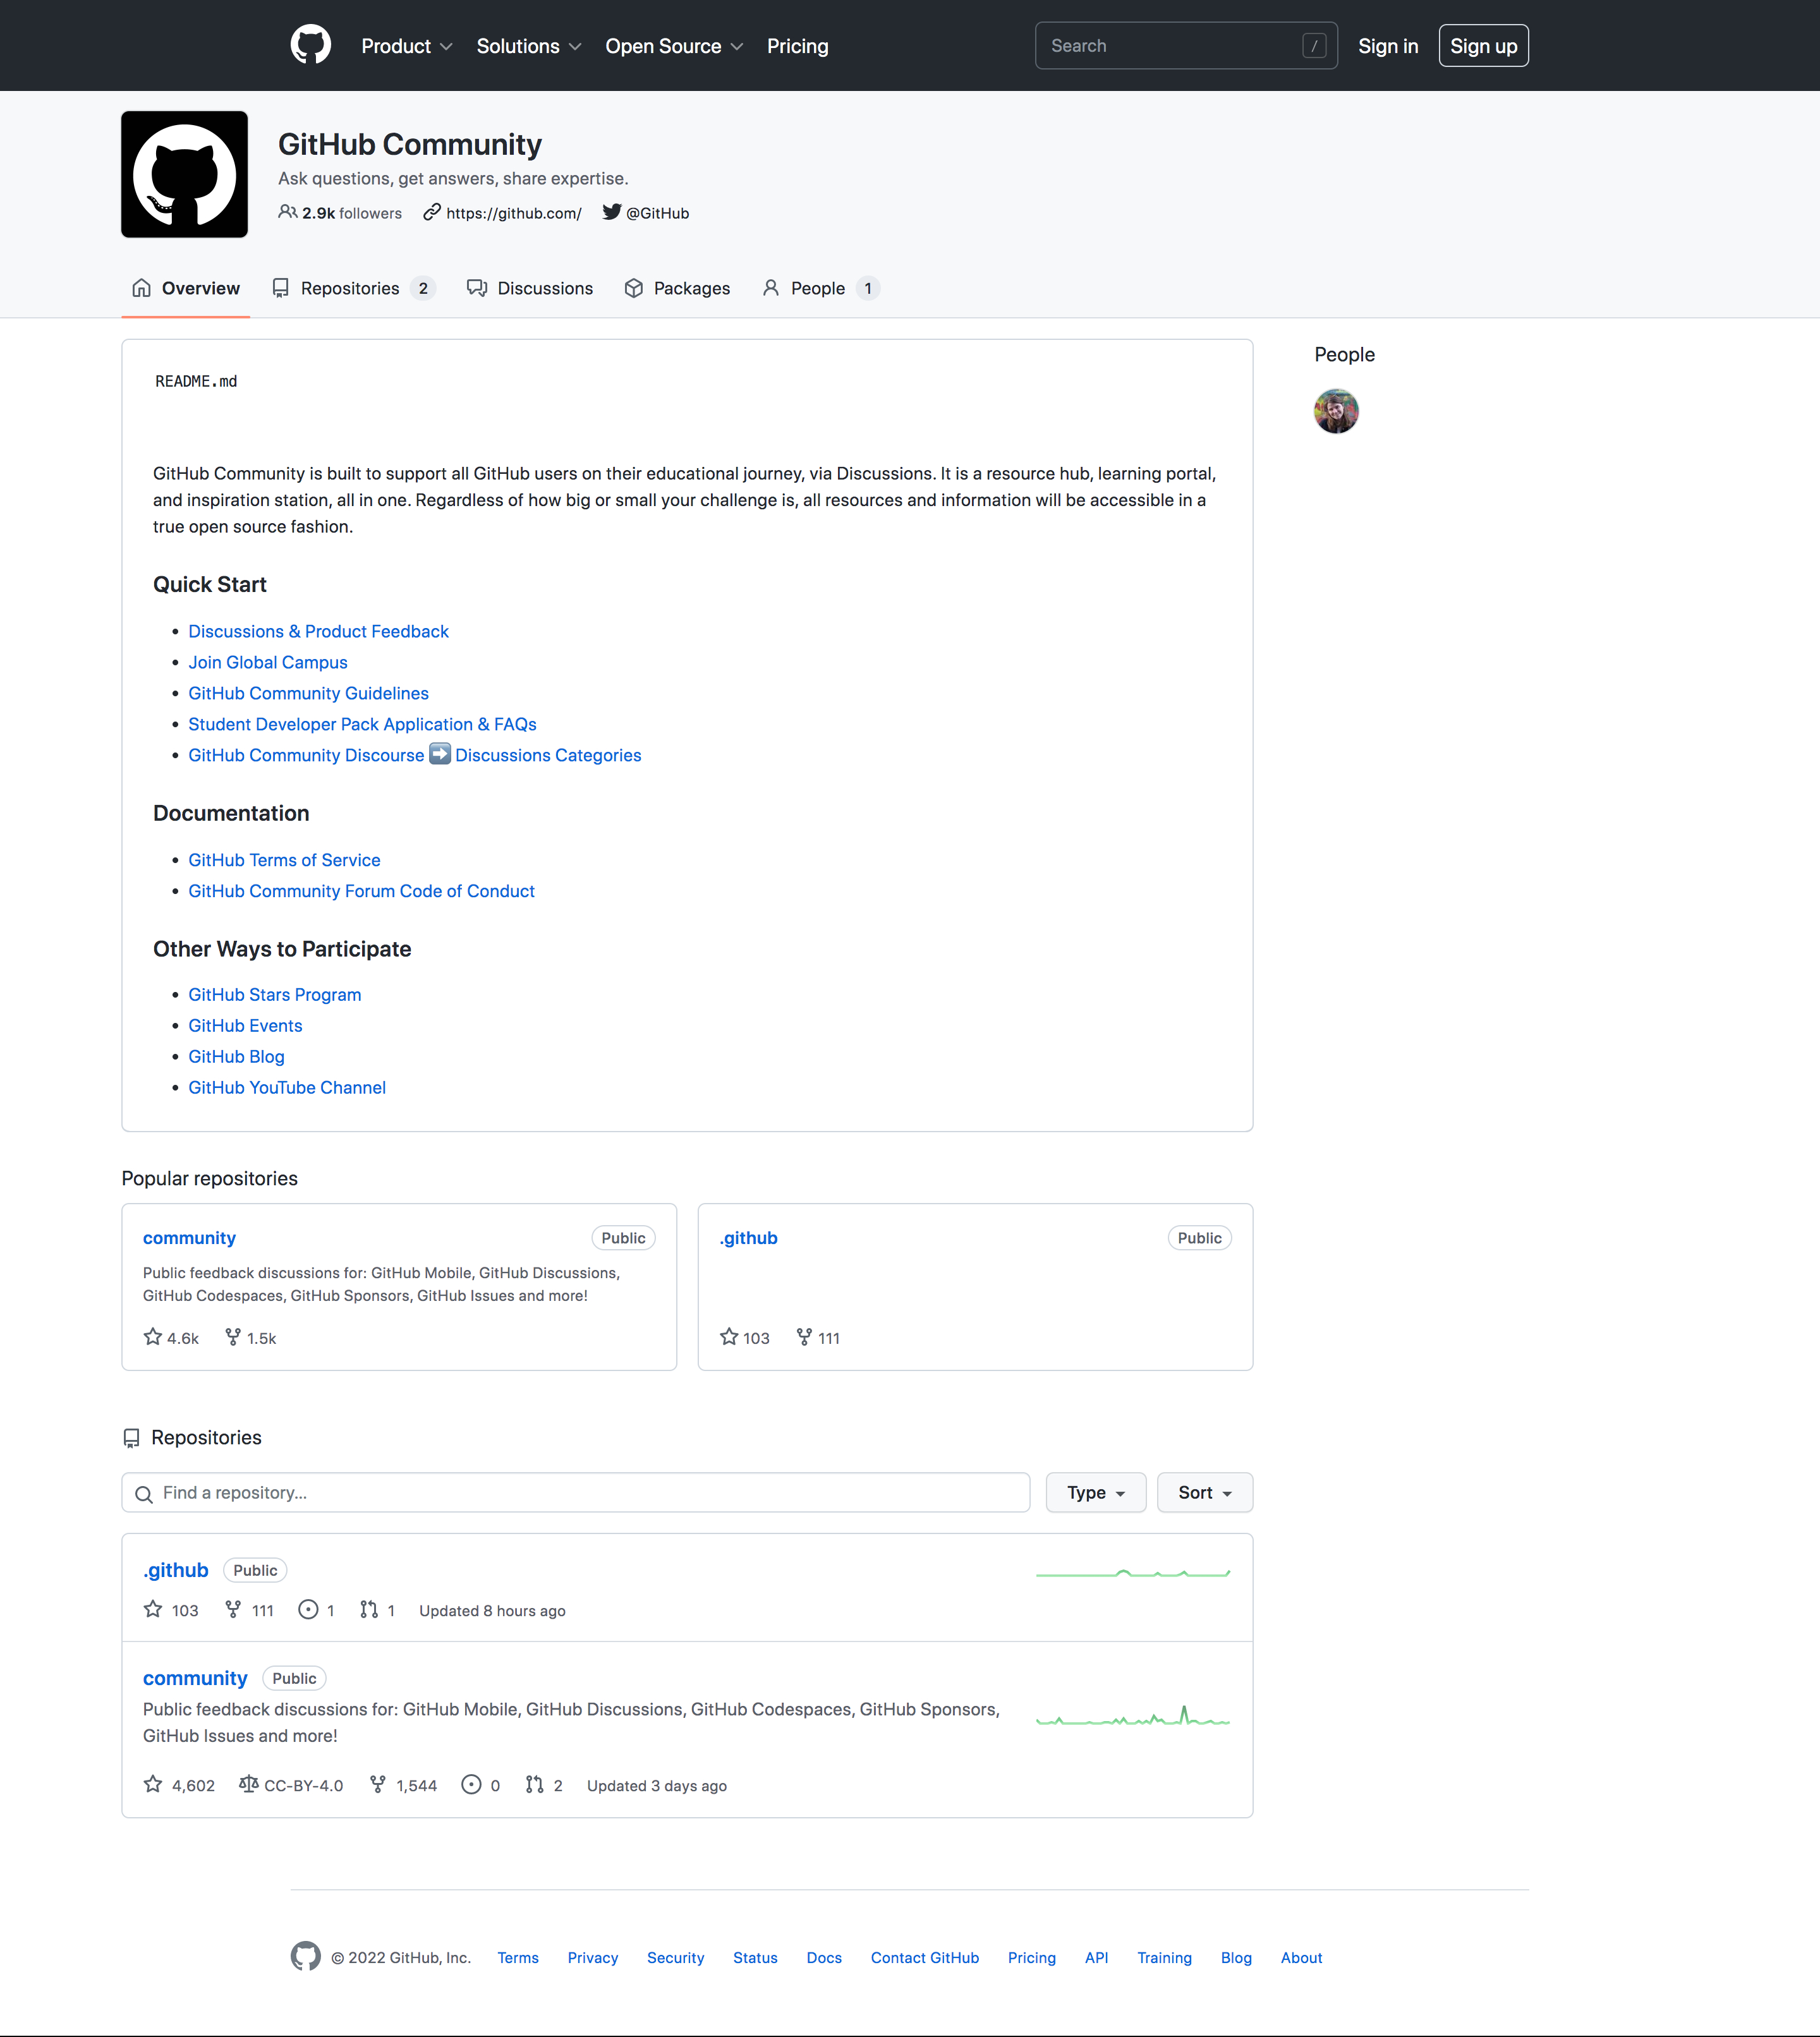Open GitHub Community Guidelines link
This screenshot has width=1820, height=2037.
pos(309,693)
